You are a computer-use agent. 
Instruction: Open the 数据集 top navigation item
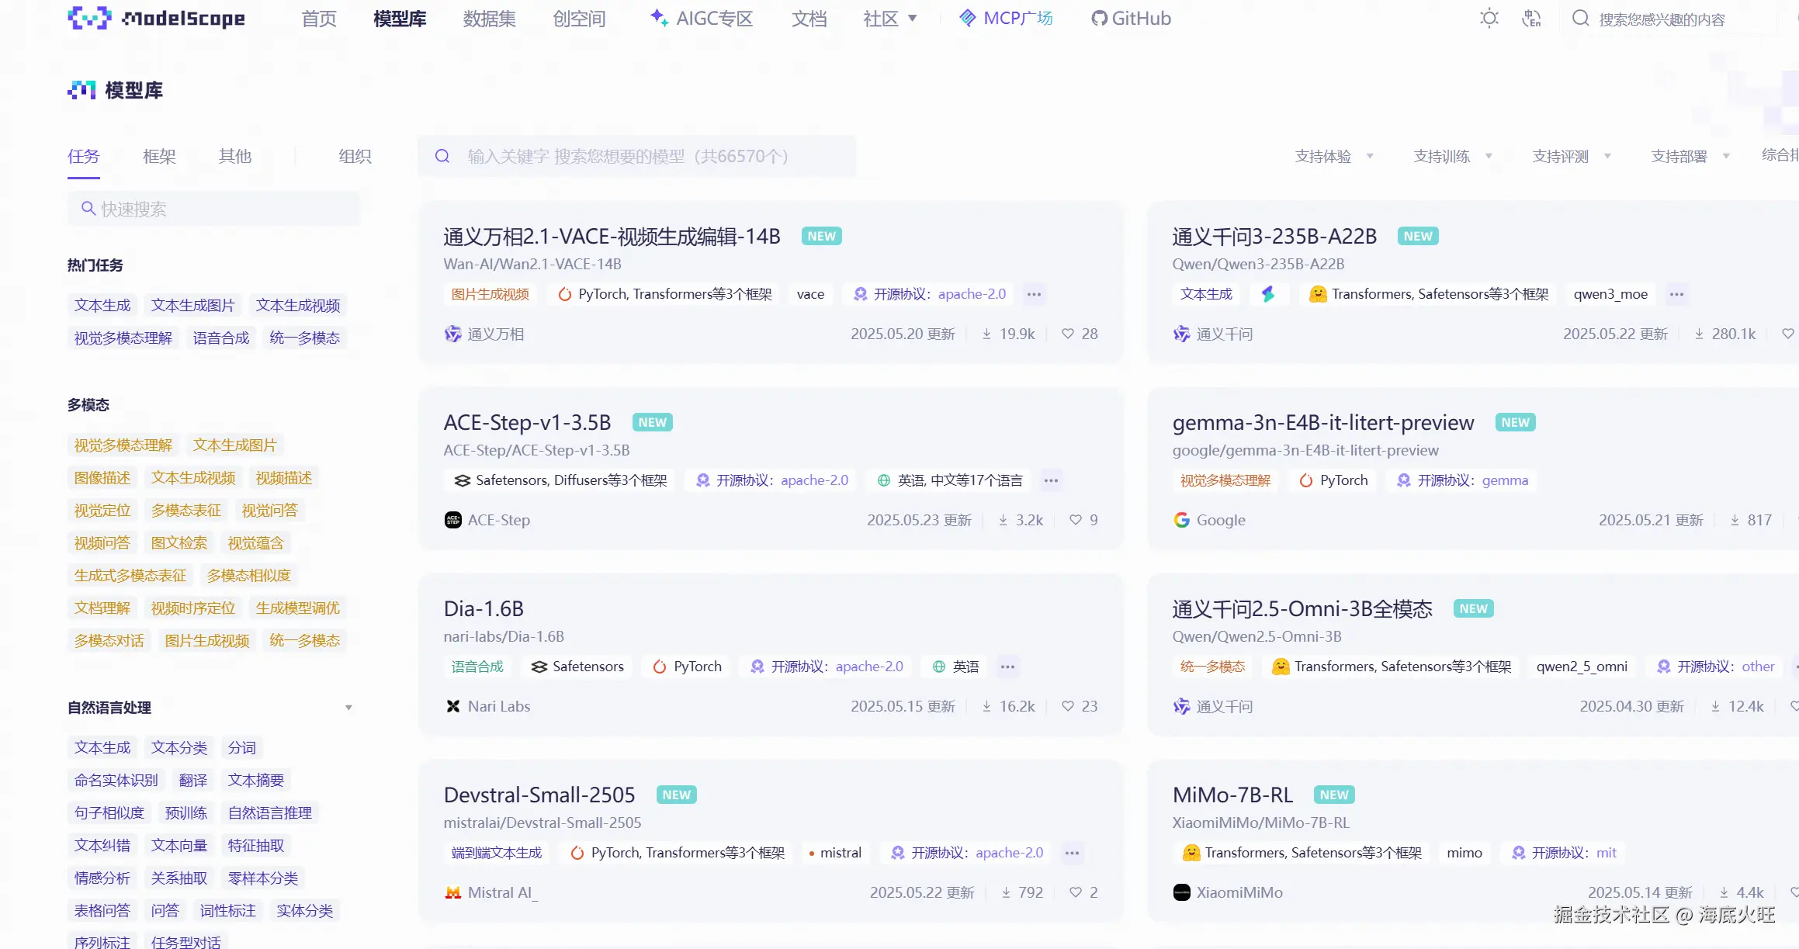[x=489, y=19]
